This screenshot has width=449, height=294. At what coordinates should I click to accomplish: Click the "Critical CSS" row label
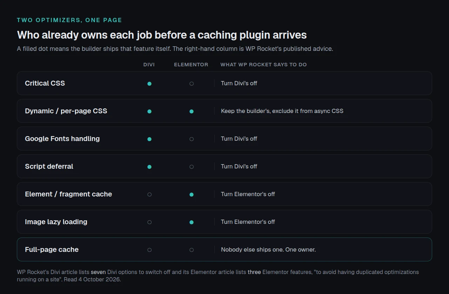(45, 83)
